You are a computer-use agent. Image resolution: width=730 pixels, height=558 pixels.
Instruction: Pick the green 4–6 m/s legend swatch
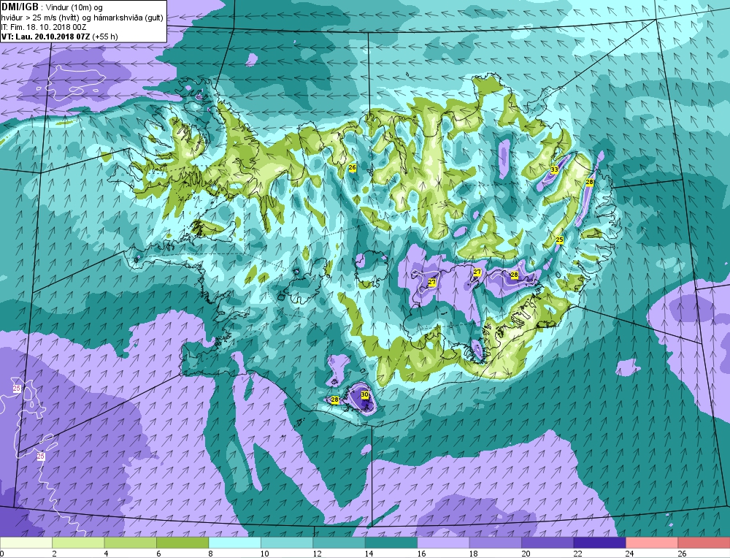coord(131,543)
